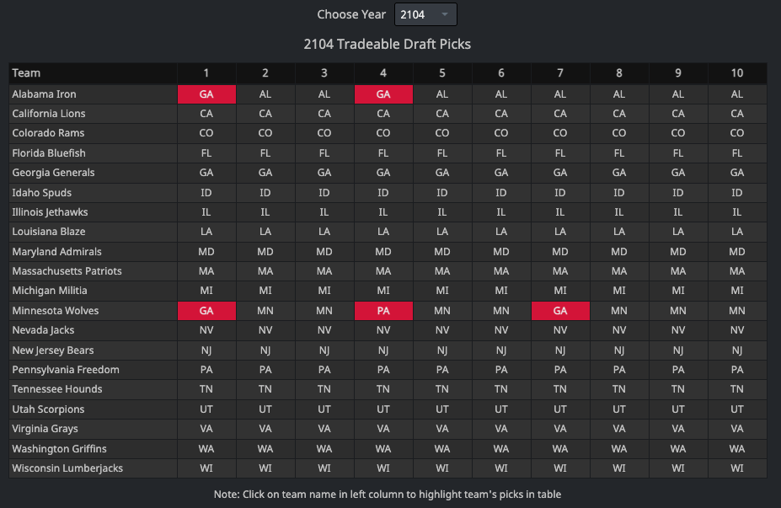781x508 pixels.
Task: Highlight Georgia Generals picks in table
Action: [53, 173]
